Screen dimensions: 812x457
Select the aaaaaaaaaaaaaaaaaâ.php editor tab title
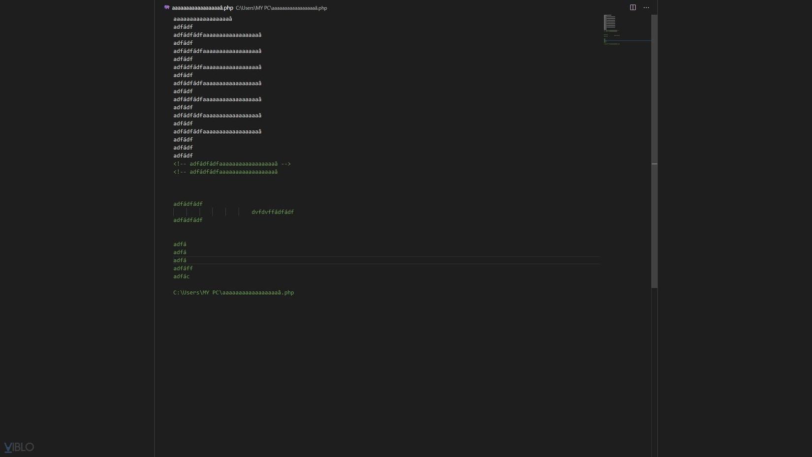click(202, 8)
